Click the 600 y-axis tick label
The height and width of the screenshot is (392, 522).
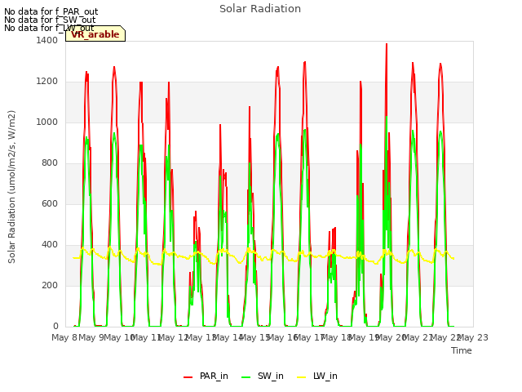click(x=50, y=203)
